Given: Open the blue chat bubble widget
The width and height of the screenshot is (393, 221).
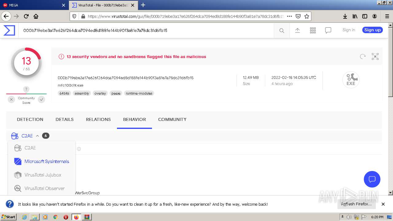Looking at the screenshot, I should tap(372, 179).
